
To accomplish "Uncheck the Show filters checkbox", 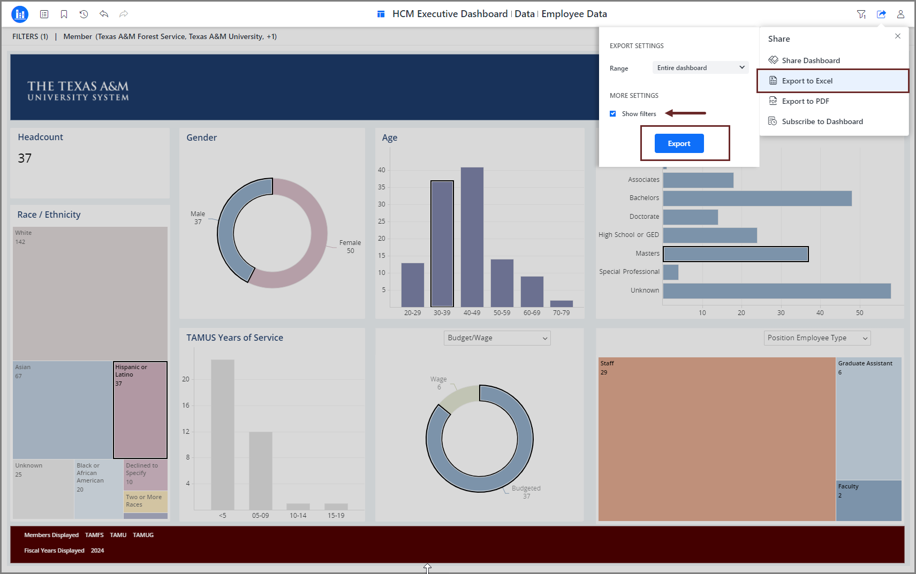I will coord(613,114).
